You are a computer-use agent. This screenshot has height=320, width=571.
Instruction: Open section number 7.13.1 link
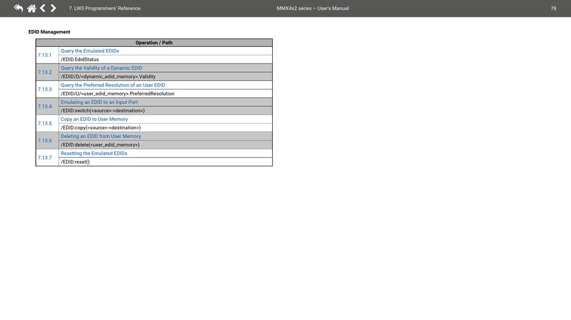pyautogui.click(x=45, y=55)
